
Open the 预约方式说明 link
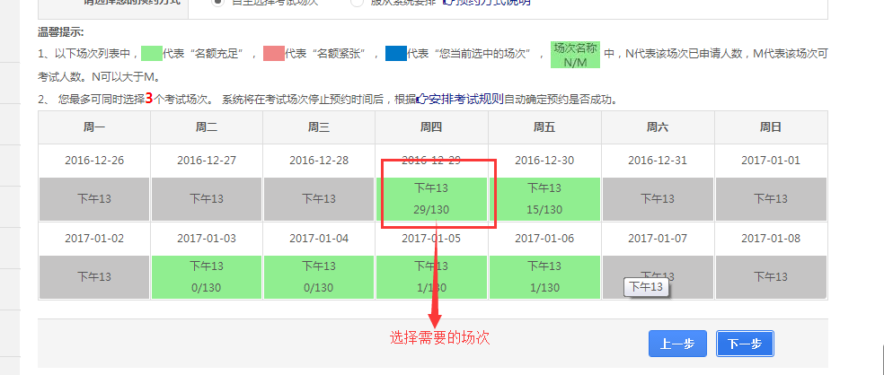(x=491, y=3)
